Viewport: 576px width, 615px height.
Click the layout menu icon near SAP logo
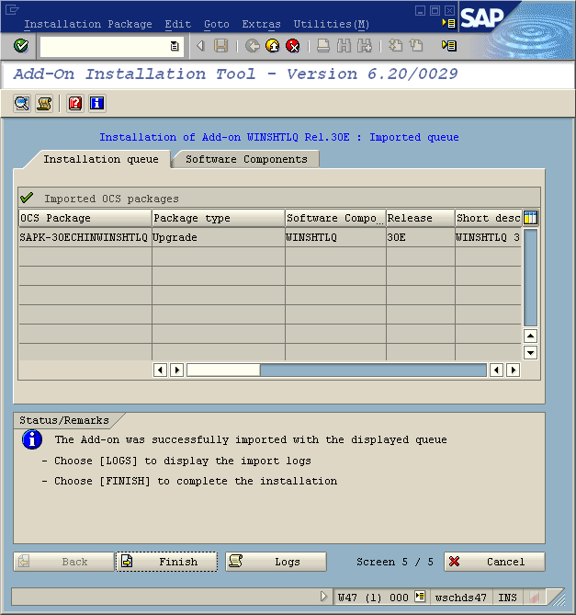click(x=449, y=24)
